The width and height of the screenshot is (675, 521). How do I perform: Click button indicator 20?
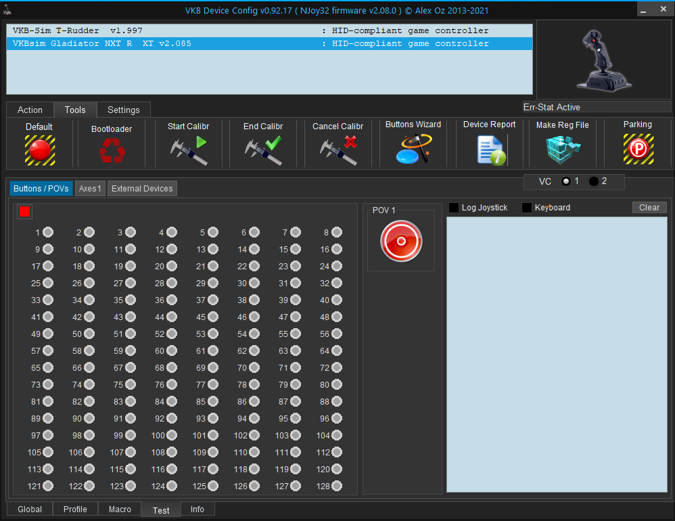pos(172,266)
